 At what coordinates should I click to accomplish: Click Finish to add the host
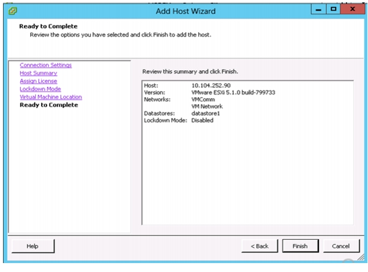click(300, 246)
